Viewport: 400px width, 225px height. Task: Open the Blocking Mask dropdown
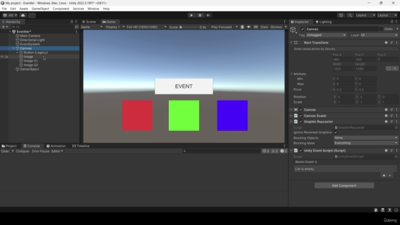pyautogui.click(x=366, y=143)
